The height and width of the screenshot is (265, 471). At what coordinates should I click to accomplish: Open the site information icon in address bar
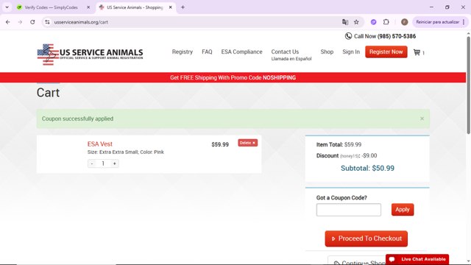point(47,22)
